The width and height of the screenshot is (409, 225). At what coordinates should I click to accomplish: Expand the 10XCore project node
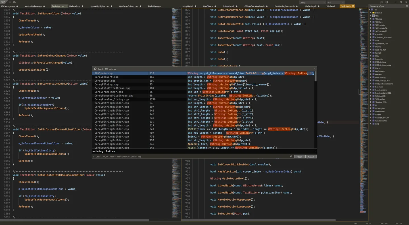pyautogui.click(x=371, y=22)
